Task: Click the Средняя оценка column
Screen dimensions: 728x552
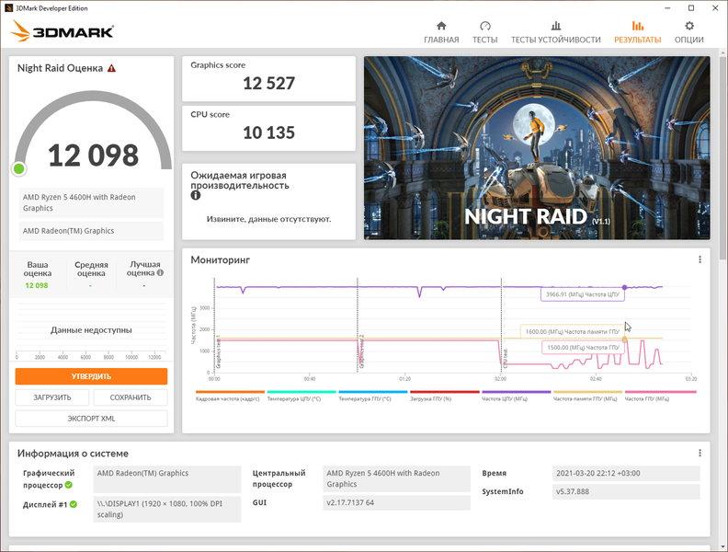Action: point(91,274)
